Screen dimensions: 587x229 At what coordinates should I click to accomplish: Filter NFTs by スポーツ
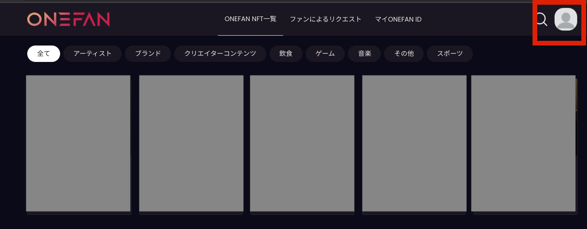(450, 53)
